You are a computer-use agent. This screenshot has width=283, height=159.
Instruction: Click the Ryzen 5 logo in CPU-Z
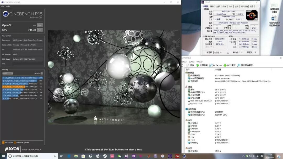click(252, 15)
